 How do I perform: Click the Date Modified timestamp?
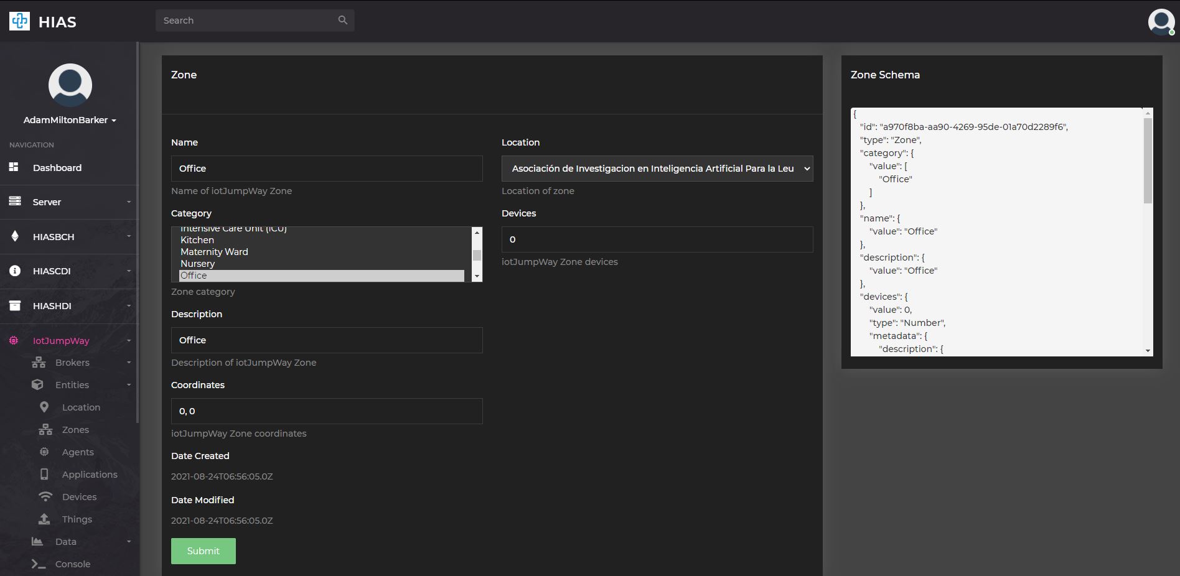(x=222, y=521)
